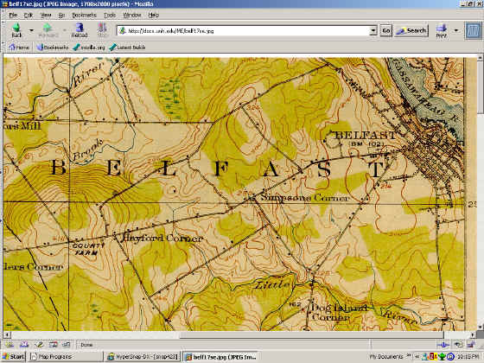
Task: Open the File menu
Action: pyautogui.click(x=13, y=15)
